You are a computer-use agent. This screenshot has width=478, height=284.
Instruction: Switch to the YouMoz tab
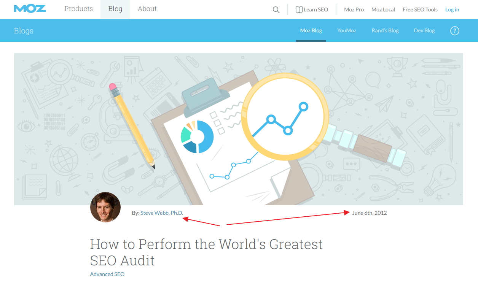pyautogui.click(x=347, y=30)
